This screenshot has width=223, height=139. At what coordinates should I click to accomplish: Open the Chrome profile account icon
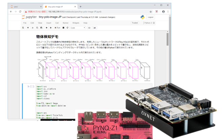click(x=164, y=12)
